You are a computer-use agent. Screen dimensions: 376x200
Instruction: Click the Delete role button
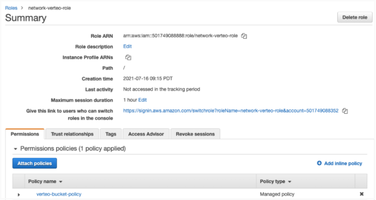(x=355, y=17)
